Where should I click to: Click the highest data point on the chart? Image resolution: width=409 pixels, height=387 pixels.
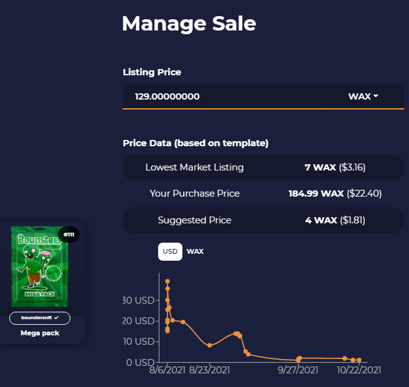pos(167,281)
